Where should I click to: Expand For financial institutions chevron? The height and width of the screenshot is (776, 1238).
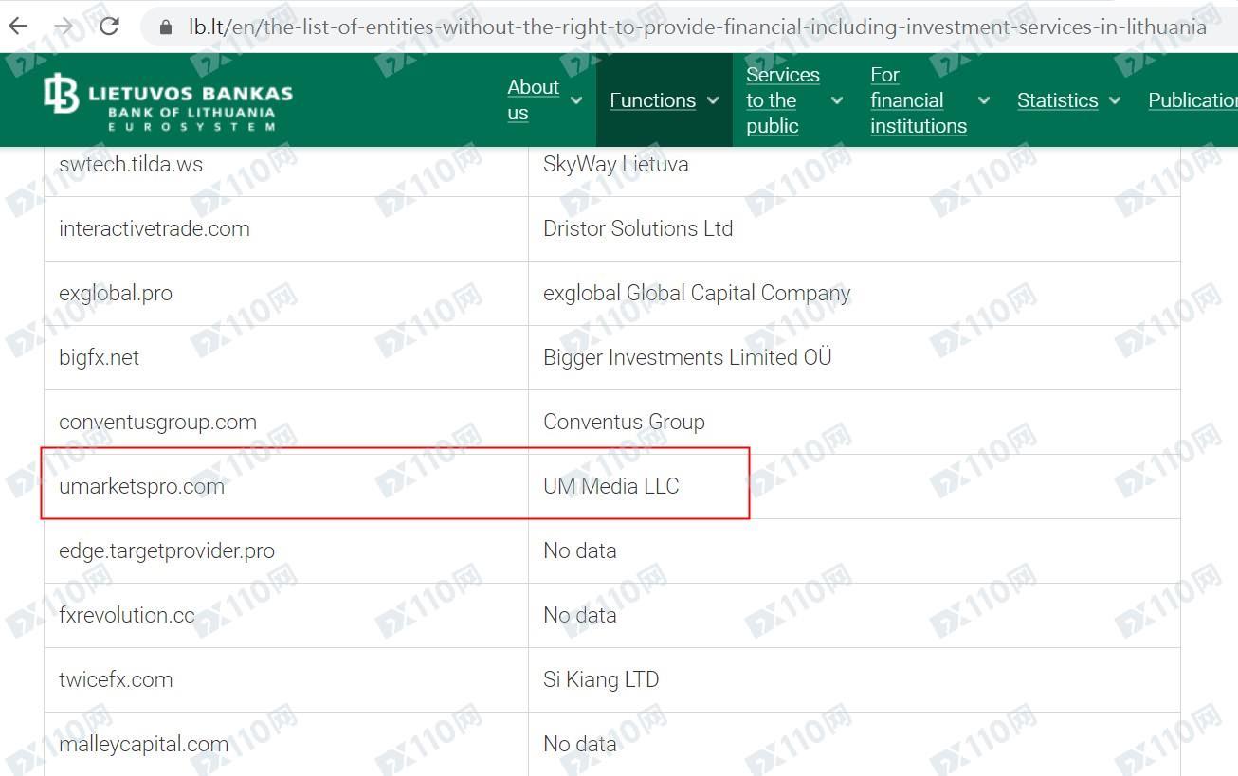pos(984,100)
